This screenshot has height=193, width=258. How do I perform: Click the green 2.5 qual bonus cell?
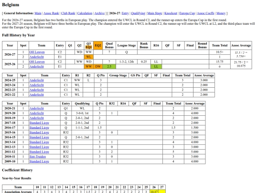click(109, 66)
